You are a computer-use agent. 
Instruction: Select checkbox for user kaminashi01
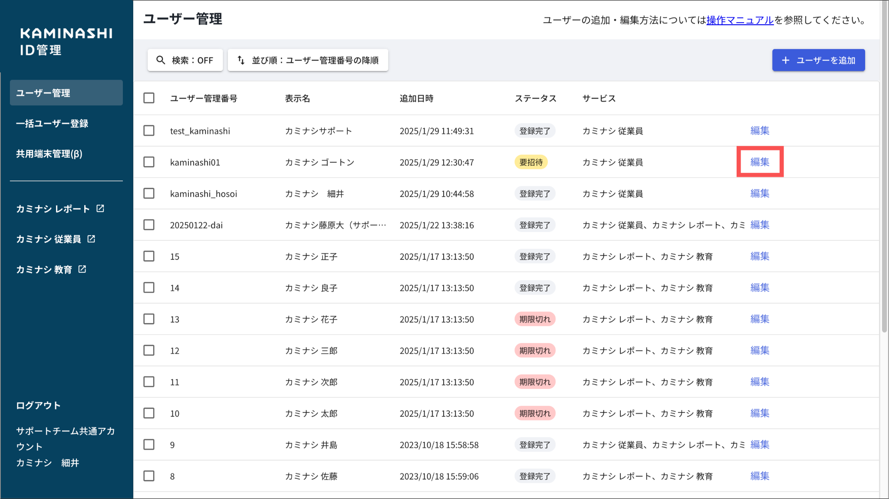(149, 162)
